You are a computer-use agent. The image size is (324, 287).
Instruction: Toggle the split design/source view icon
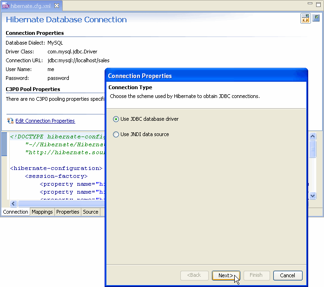tap(305, 19)
